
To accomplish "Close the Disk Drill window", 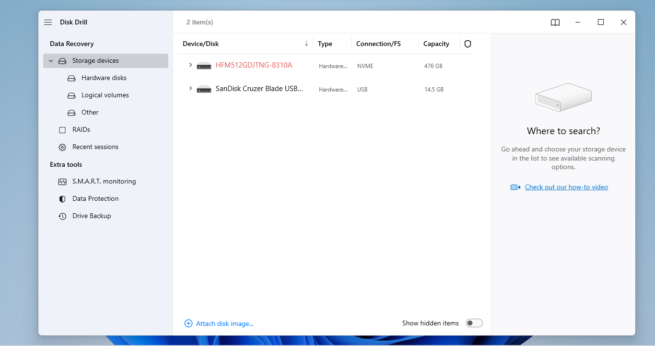I will [623, 23].
